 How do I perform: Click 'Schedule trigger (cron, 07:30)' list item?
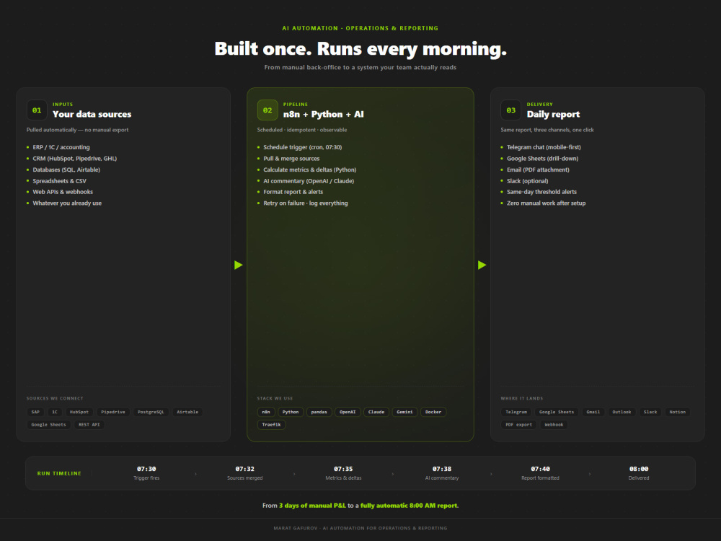point(303,147)
